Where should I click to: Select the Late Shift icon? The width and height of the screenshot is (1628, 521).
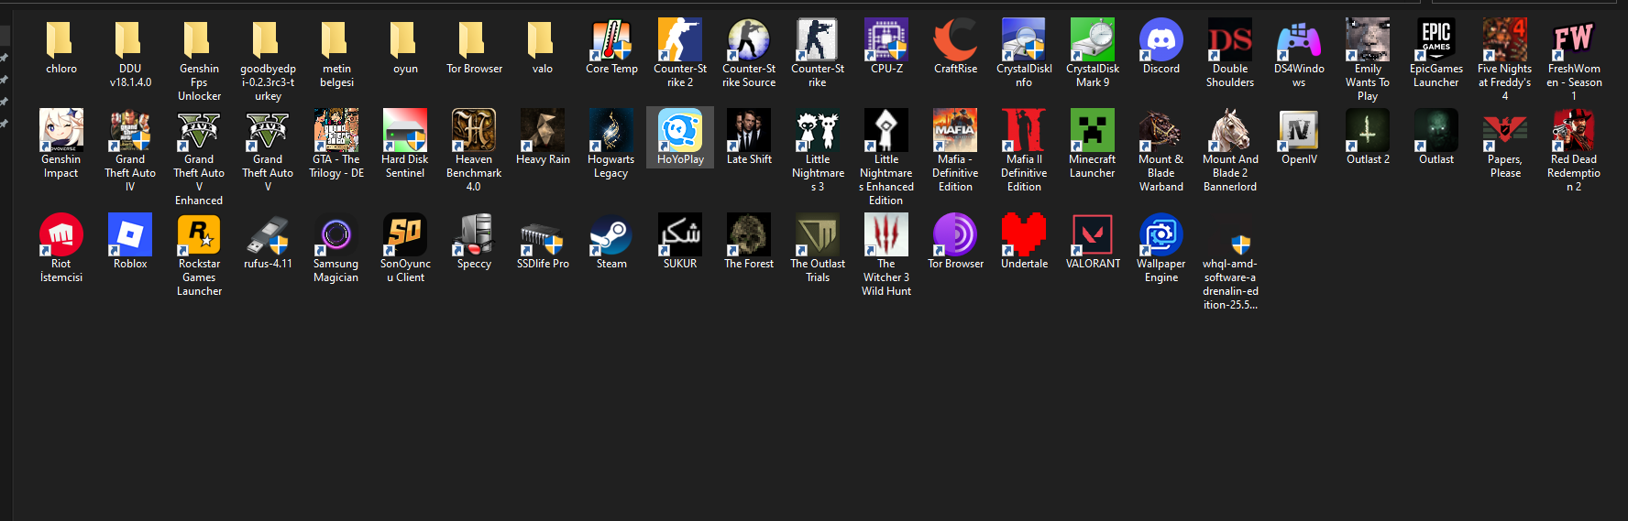pos(749,130)
